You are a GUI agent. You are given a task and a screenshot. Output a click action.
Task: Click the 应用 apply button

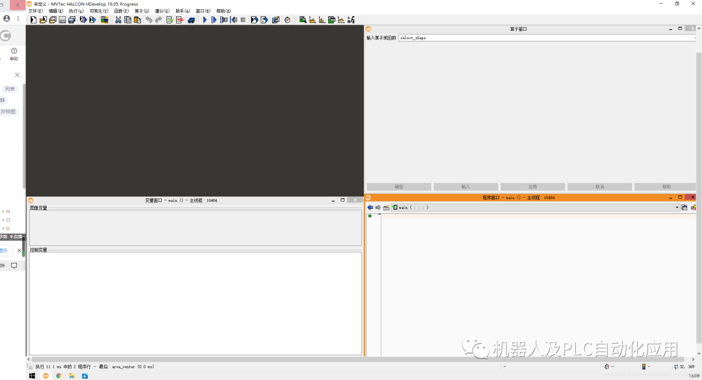(532, 186)
